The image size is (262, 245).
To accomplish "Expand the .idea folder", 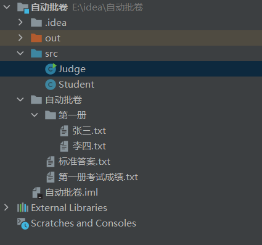I will coord(20,22).
